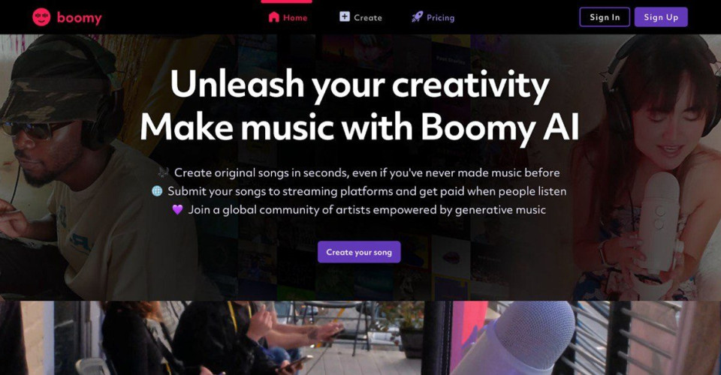Screen dimensions: 721x375
Task: Go to the Pricing page
Action: coord(441,18)
